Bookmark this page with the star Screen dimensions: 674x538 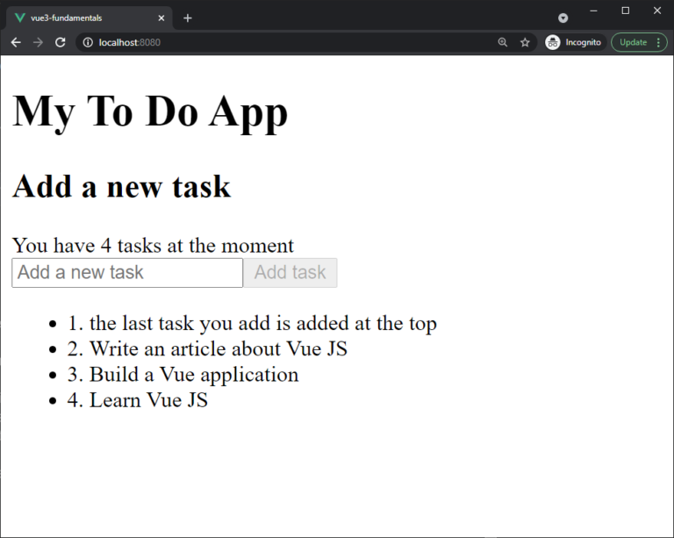point(525,42)
